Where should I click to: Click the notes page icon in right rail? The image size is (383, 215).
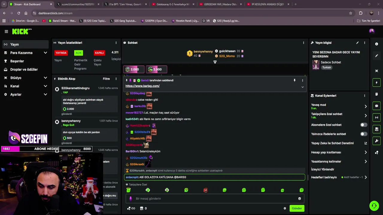tap(376, 94)
